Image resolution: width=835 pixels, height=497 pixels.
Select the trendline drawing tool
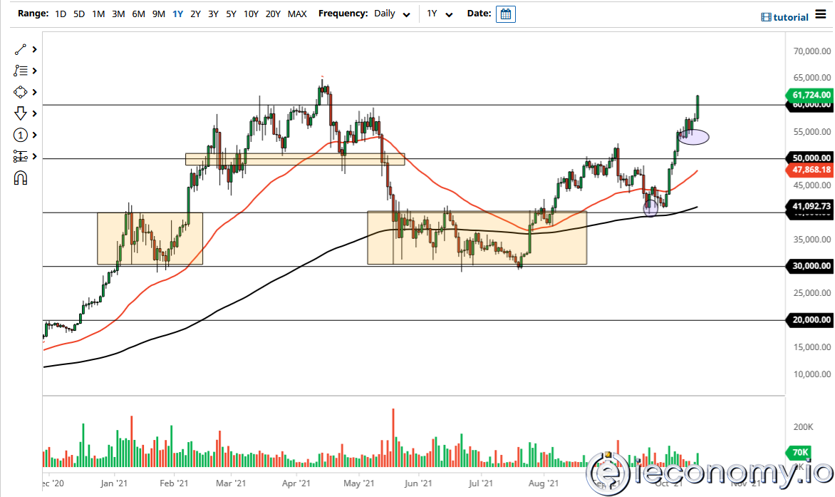click(20, 49)
